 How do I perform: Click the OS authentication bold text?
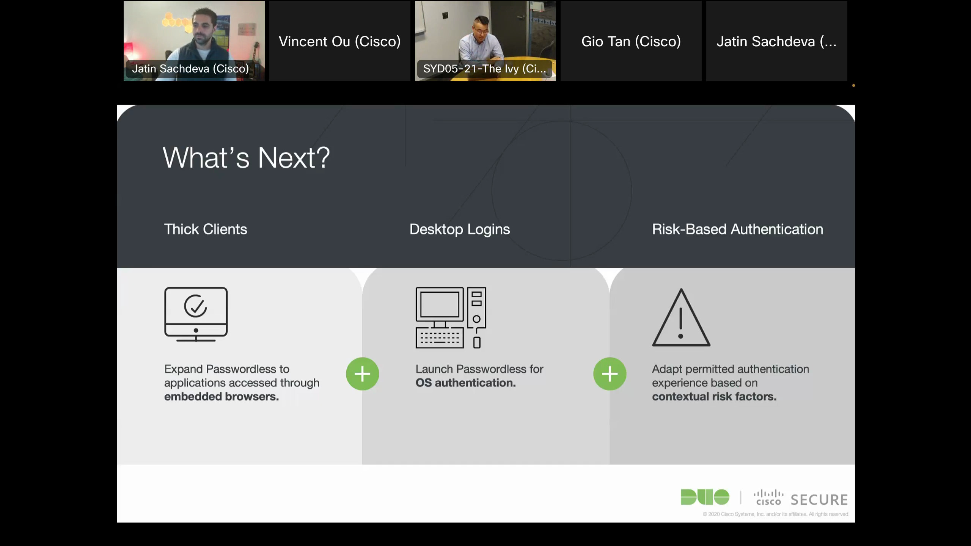[465, 383]
